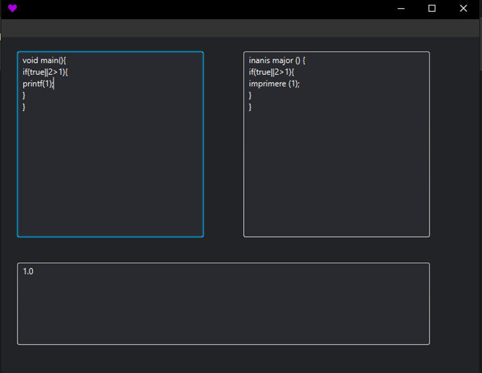
Task: Focus the source code input box
Action: click(110, 145)
